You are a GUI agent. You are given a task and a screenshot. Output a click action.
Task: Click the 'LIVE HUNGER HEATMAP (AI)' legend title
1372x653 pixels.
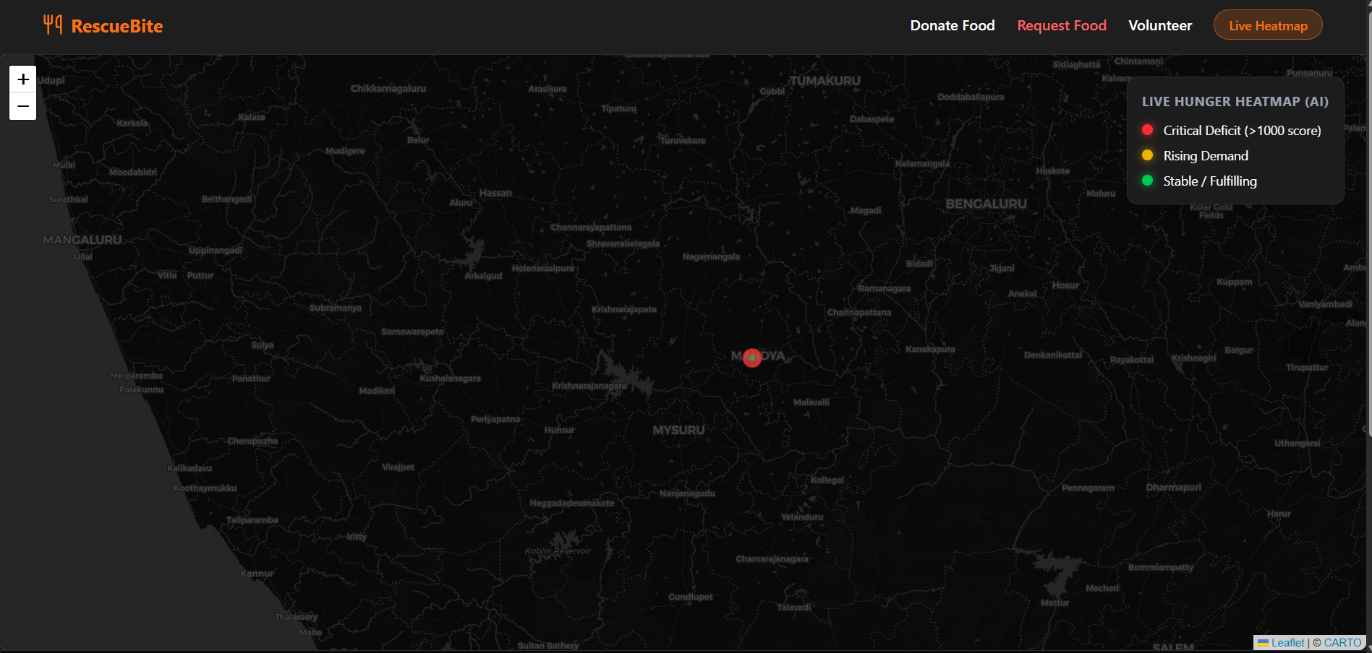(1235, 101)
